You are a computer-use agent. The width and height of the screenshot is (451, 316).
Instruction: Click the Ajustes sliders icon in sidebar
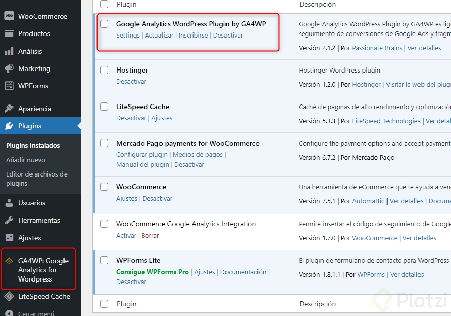9,238
